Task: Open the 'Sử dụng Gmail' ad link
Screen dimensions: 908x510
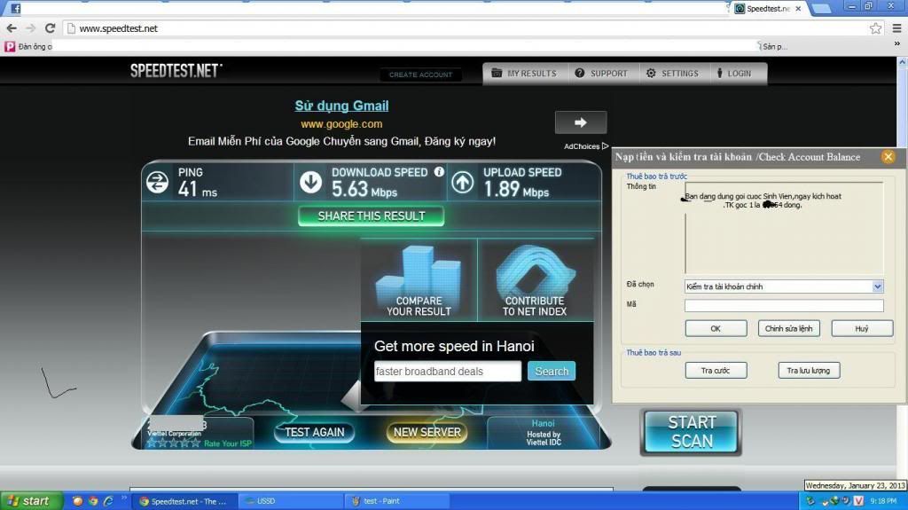Action: (x=341, y=106)
